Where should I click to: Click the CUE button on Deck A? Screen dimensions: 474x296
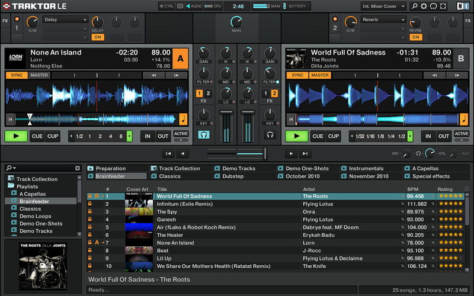(x=37, y=136)
